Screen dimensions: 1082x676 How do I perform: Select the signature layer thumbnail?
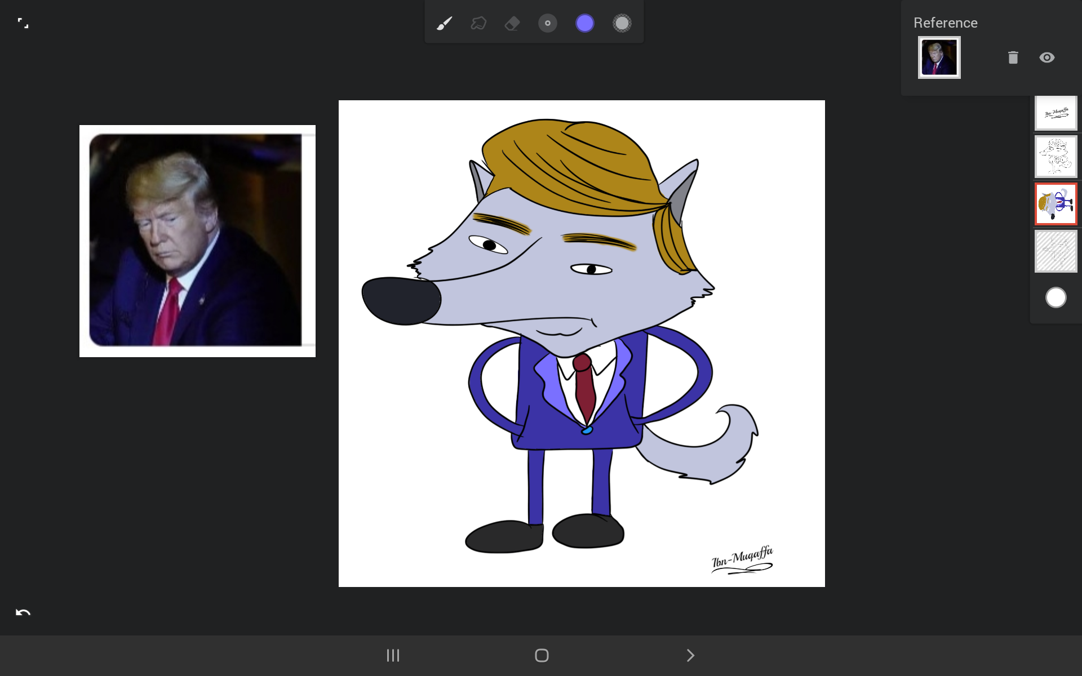(1056, 113)
